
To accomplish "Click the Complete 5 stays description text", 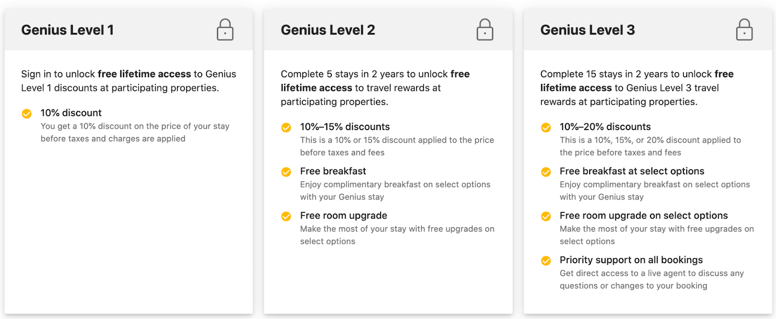I will coord(375,88).
